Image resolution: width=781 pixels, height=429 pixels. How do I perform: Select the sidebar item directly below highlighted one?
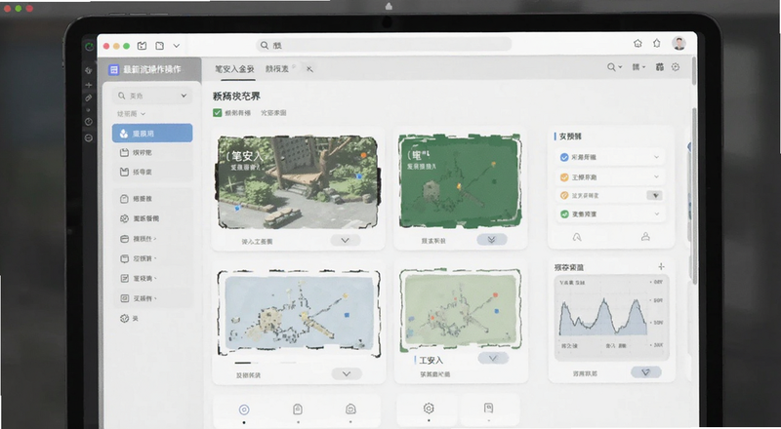pos(152,153)
